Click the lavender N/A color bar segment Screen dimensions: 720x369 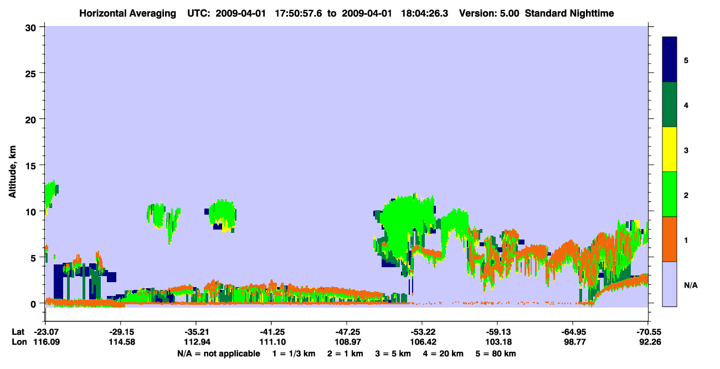click(670, 284)
